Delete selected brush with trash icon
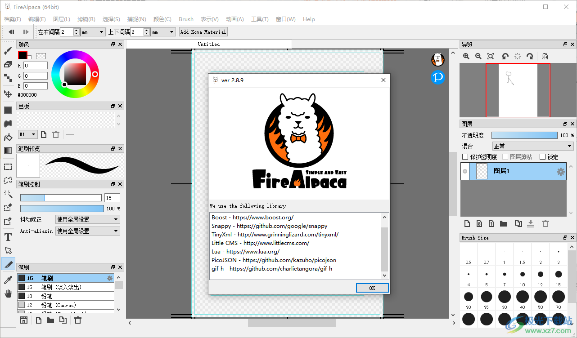Screen dimensions: 577x338 click(x=78, y=320)
